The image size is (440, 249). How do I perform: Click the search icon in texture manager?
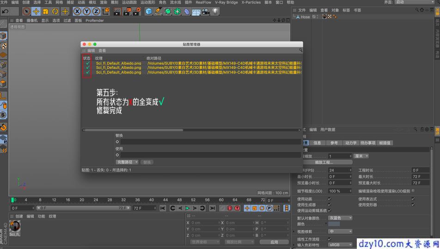point(300,50)
